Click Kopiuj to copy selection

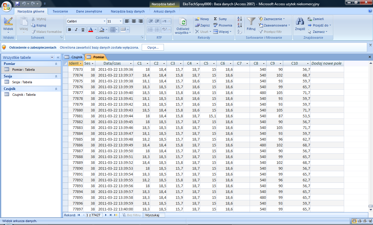pos(39,25)
